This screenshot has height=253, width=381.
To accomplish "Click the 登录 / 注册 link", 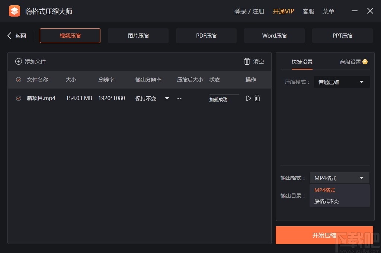I will pyautogui.click(x=249, y=11).
